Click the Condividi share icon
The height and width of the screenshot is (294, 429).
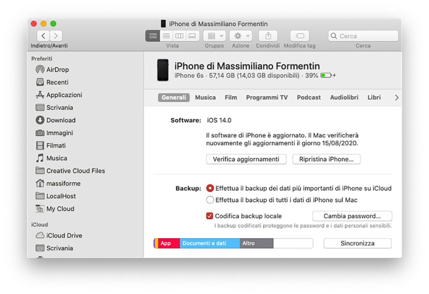268,36
